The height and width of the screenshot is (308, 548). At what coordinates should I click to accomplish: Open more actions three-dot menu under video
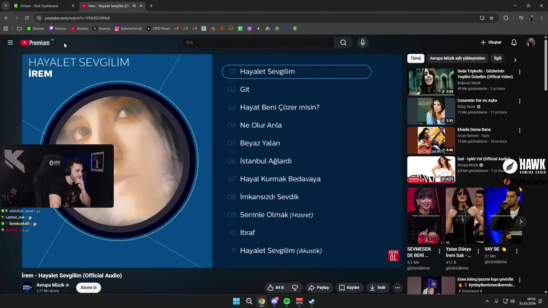398,287
